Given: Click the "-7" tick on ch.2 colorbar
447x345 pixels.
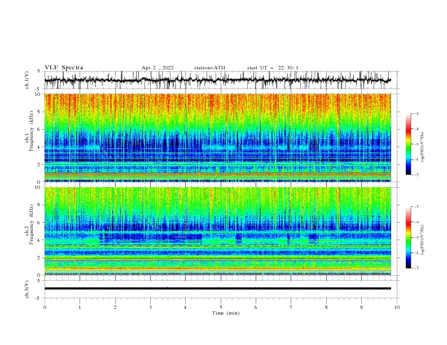Looking at the screenshot, I should [x=416, y=268].
